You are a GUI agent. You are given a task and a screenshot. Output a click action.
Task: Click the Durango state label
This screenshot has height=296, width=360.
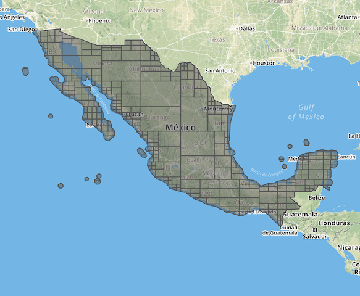pyautogui.click(x=158, y=117)
